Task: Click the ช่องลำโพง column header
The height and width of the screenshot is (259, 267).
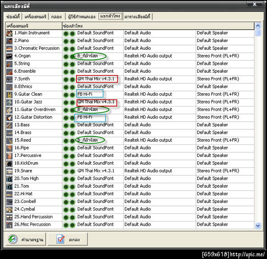Action: (158, 26)
